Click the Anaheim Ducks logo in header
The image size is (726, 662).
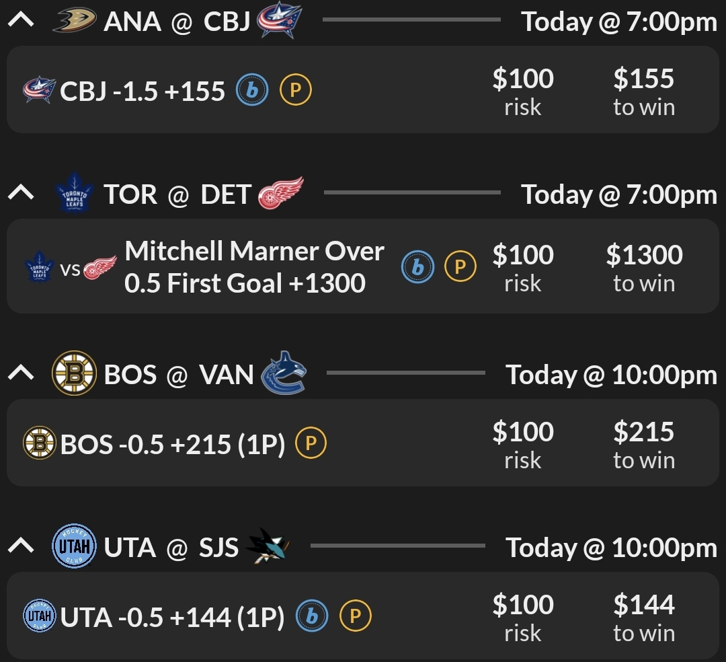[74, 21]
